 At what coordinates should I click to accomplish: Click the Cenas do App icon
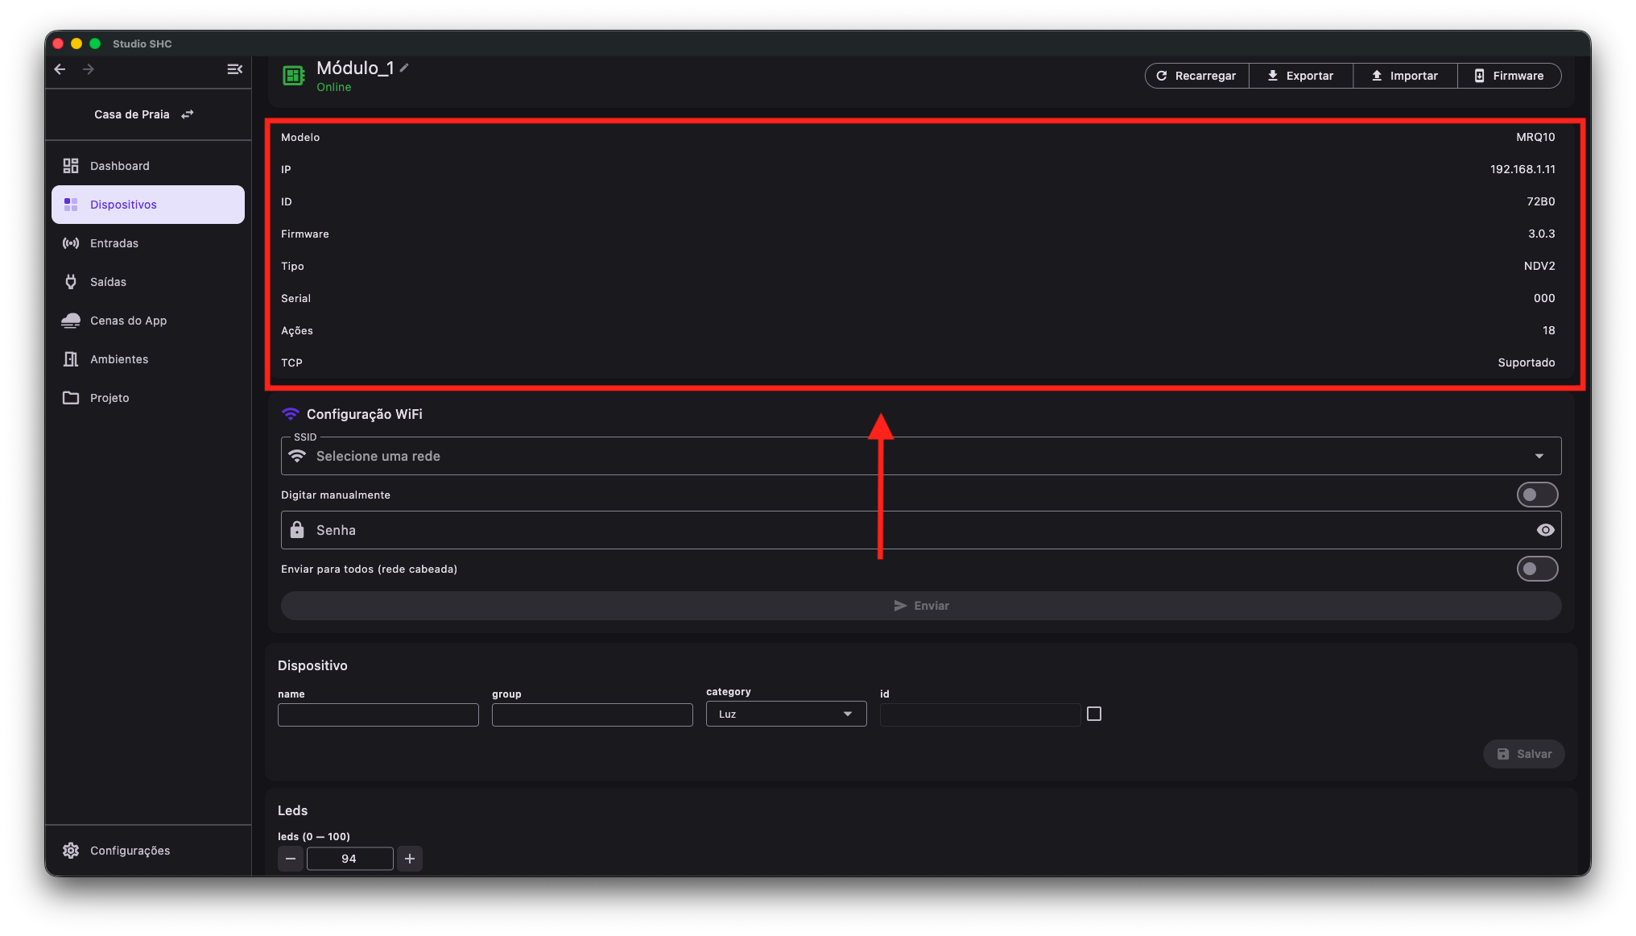[x=71, y=321]
